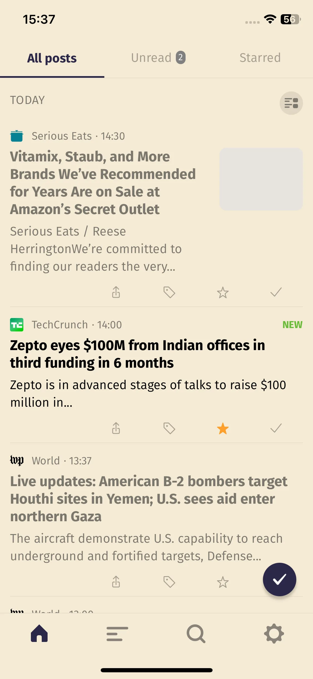Image resolution: width=313 pixels, height=679 pixels.
Task: Open search from the bottom navigation
Action: tap(196, 634)
